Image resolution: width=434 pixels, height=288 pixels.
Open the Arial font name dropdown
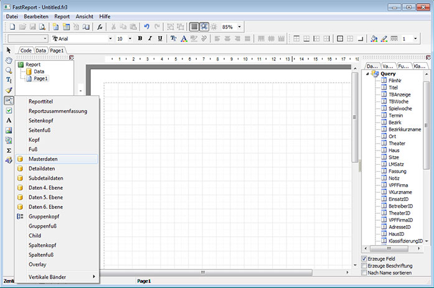pos(111,39)
